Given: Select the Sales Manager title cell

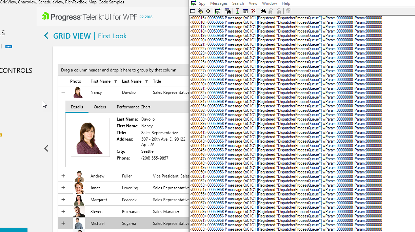Looking at the screenshot, I should click(166, 212).
